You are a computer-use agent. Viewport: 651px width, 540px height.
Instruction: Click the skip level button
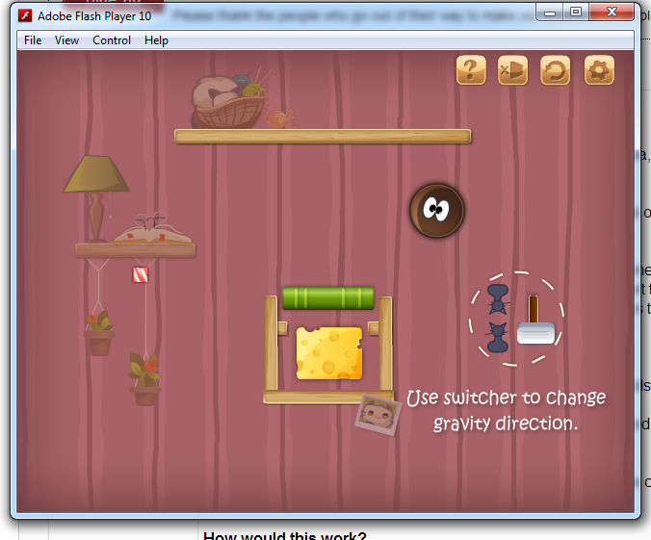(512, 69)
